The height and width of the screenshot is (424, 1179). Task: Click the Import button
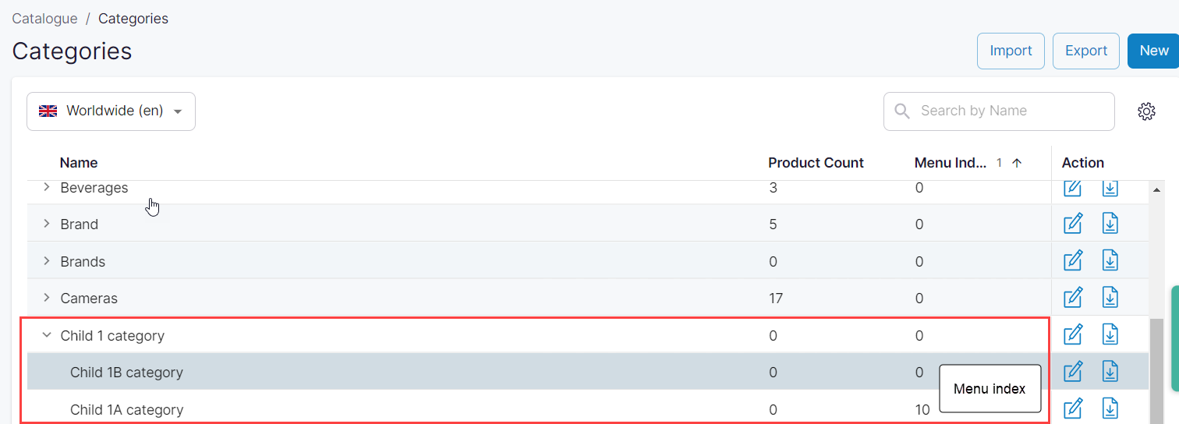[1011, 51]
